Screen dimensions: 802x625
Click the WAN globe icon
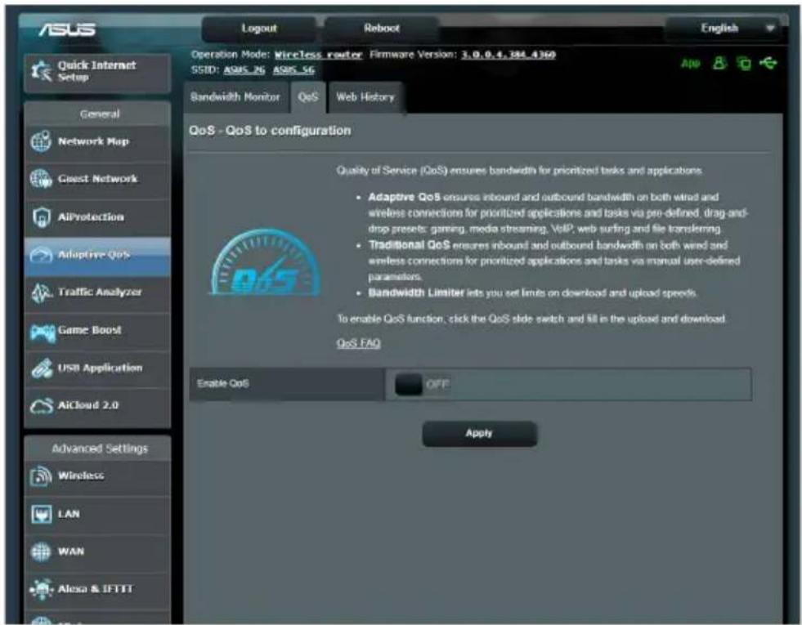(x=41, y=551)
